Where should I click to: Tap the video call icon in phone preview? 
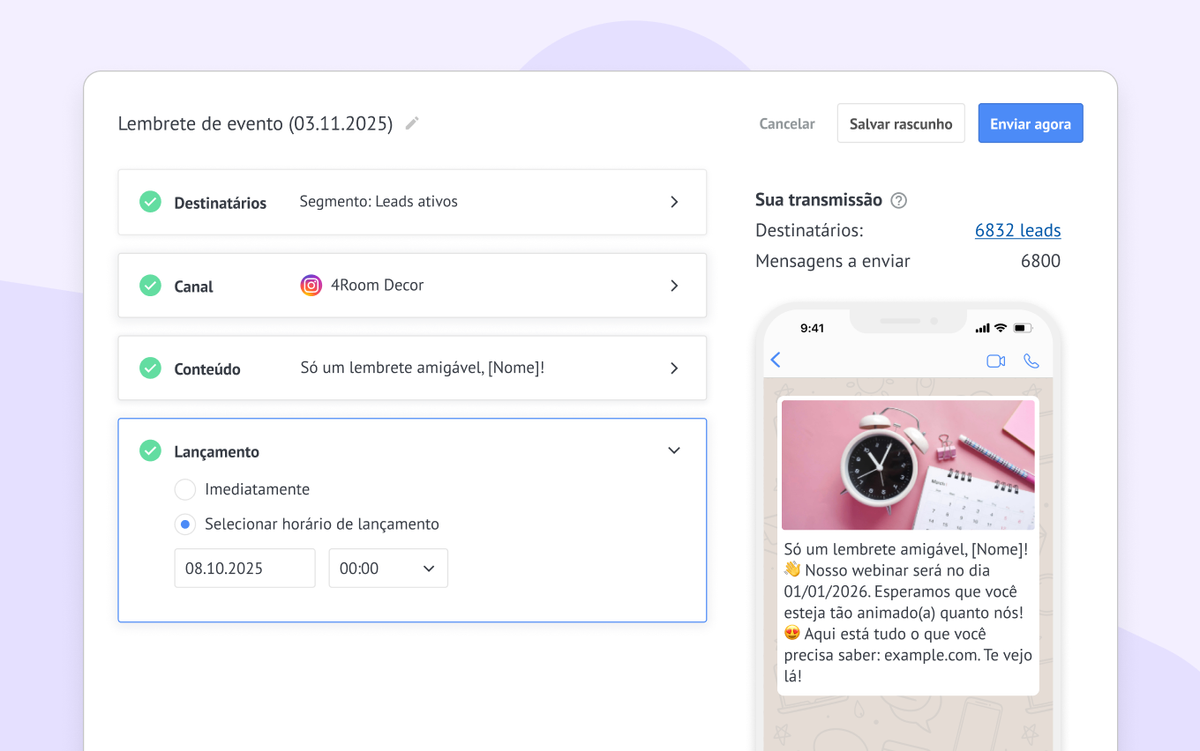coord(995,361)
